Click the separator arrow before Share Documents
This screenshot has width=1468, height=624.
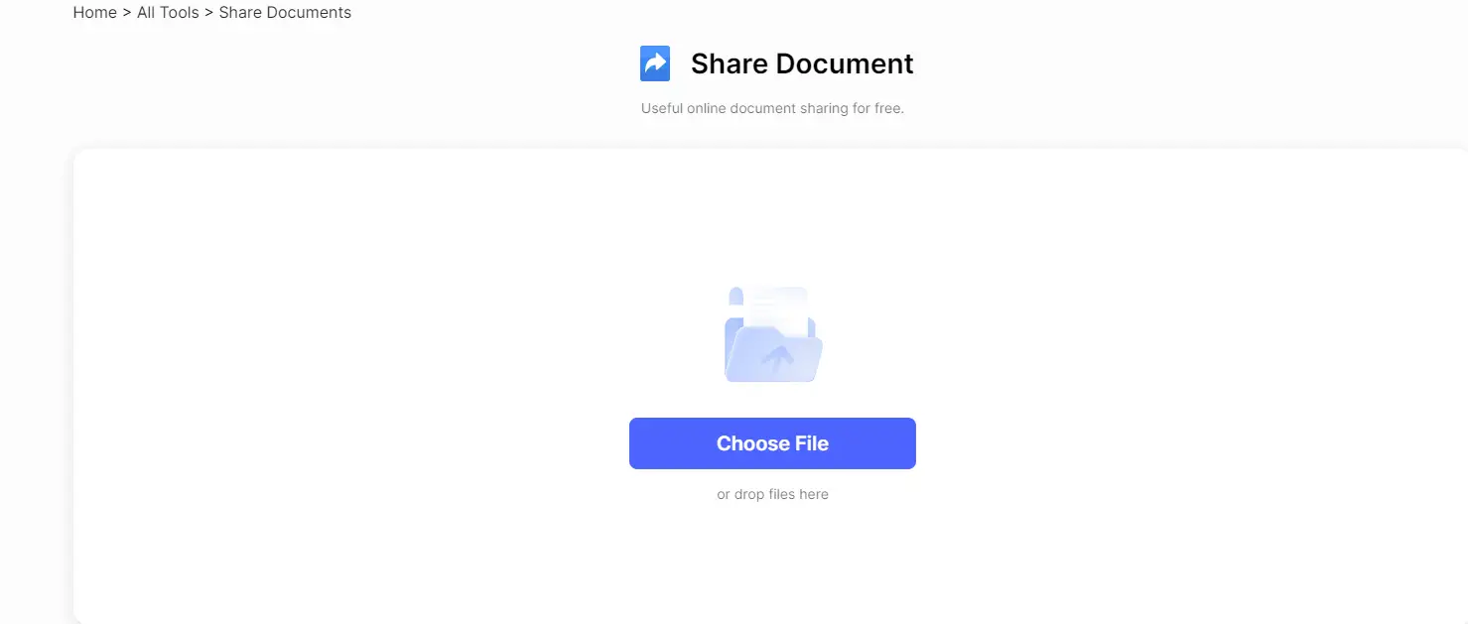[209, 13]
